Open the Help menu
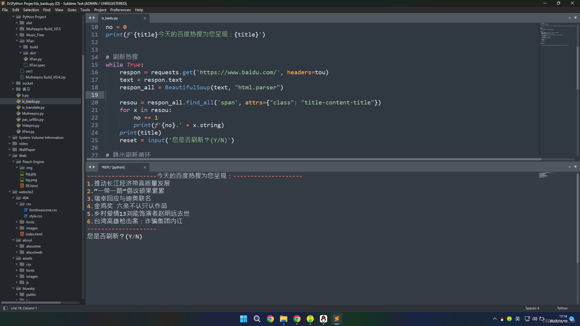The width and height of the screenshot is (580, 326). (x=139, y=10)
